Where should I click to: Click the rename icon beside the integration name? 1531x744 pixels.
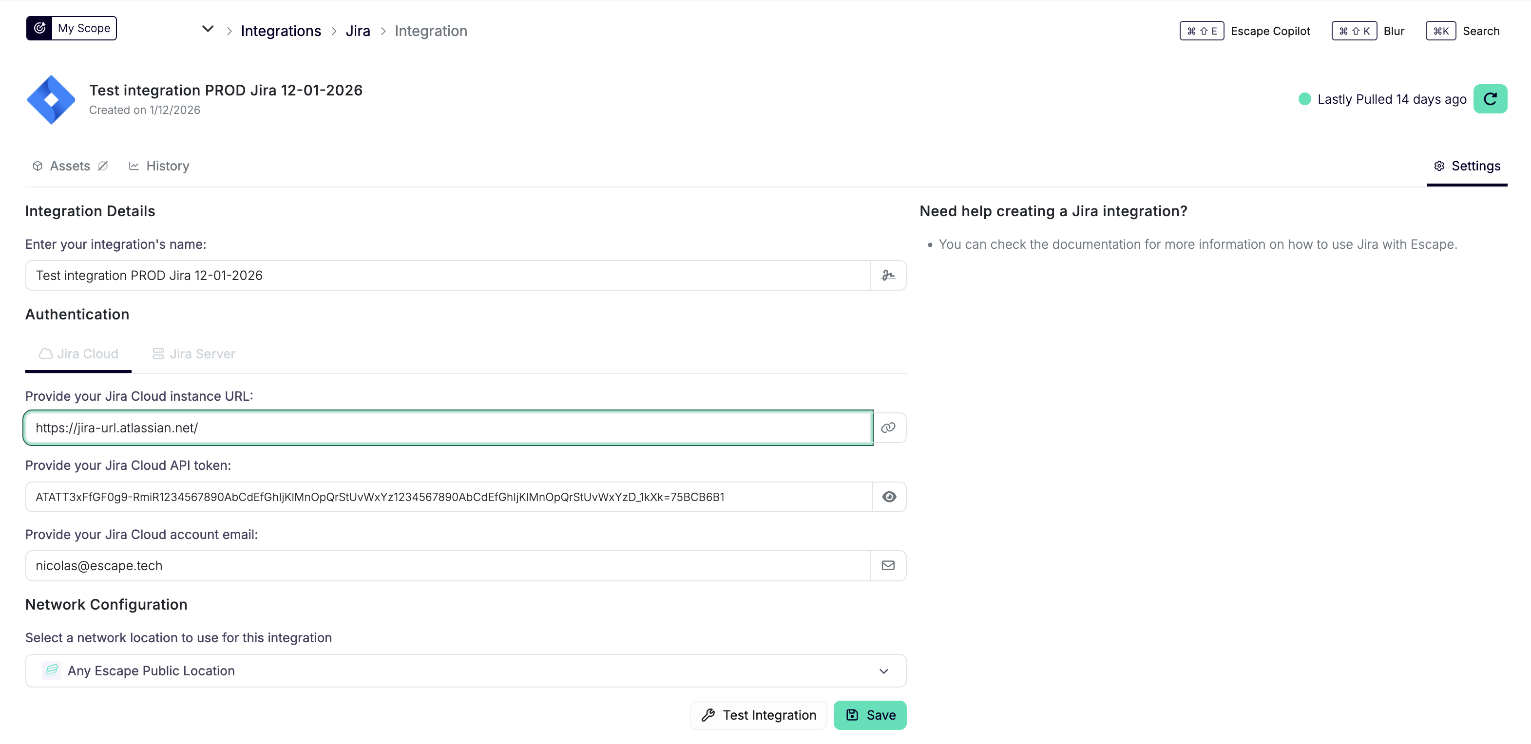pos(888,275)
